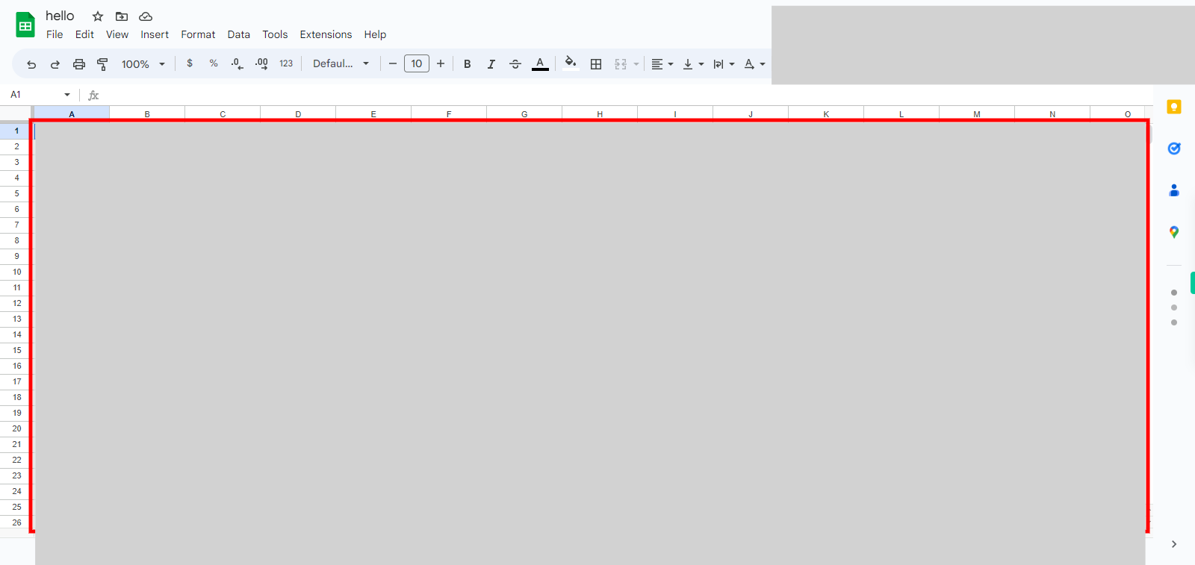Open Google Keep side panel

click(x=1174, y=107)
